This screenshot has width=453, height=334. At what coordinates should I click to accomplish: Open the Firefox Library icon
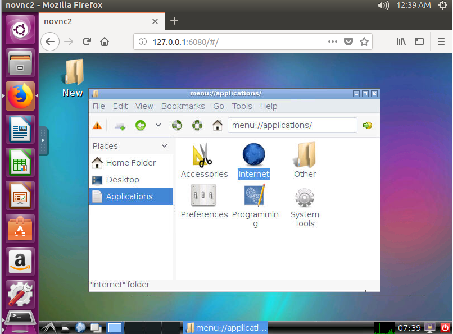coord(401,42)
